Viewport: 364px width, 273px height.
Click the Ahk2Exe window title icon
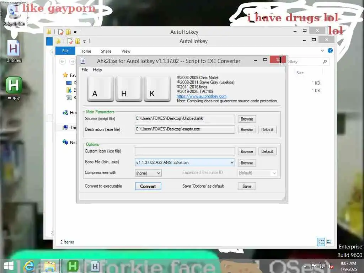coord(83,61)
